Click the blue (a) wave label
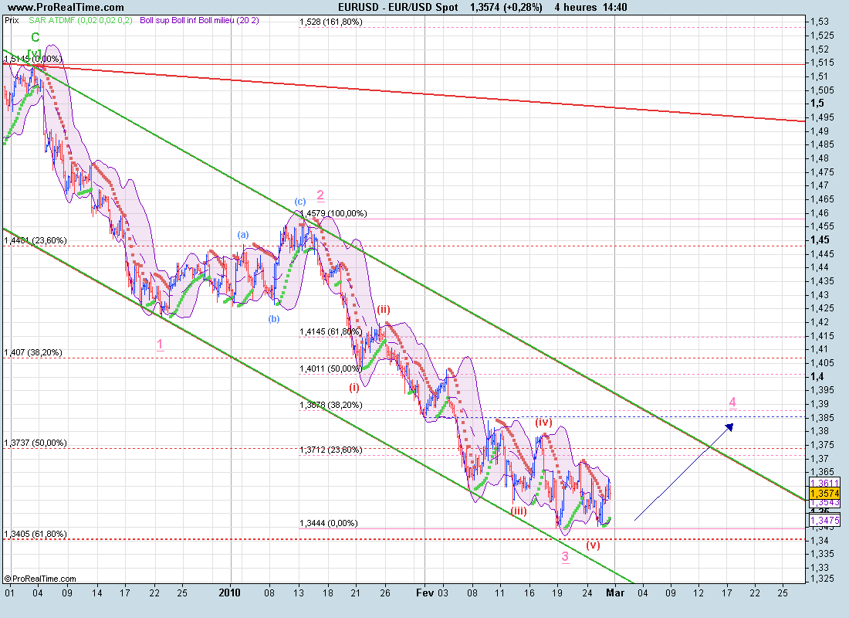849x618 pixels. click(243, 235)
